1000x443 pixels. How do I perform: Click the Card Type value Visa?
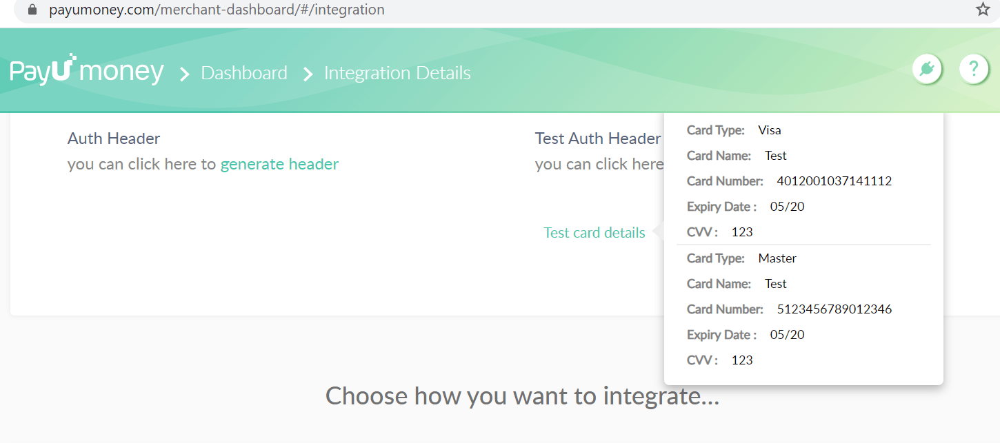click(770, 130)
